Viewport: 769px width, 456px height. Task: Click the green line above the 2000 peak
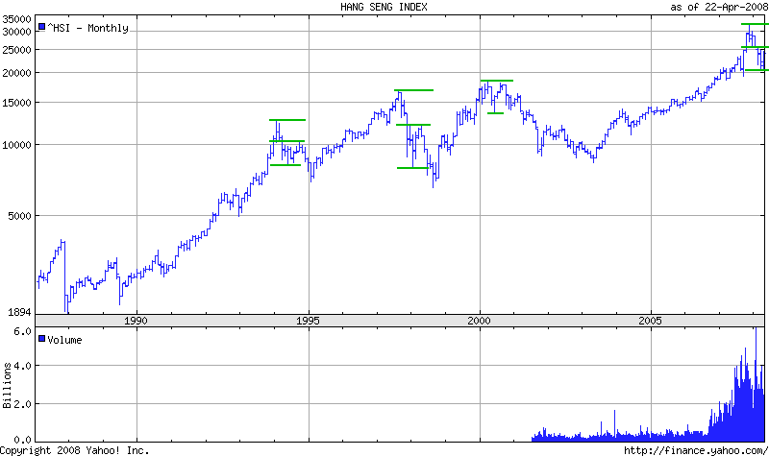(497, 81)
